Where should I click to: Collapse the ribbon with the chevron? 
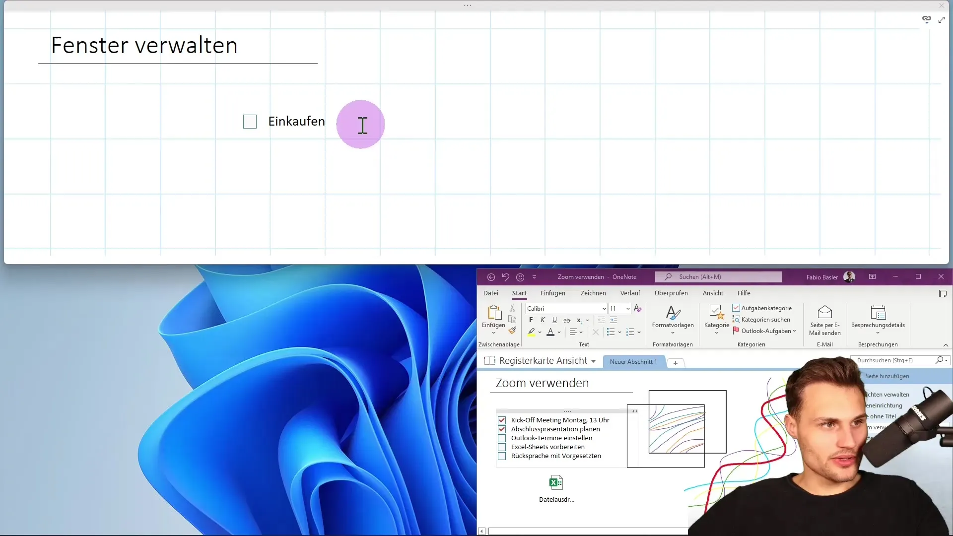coord(946,345)
